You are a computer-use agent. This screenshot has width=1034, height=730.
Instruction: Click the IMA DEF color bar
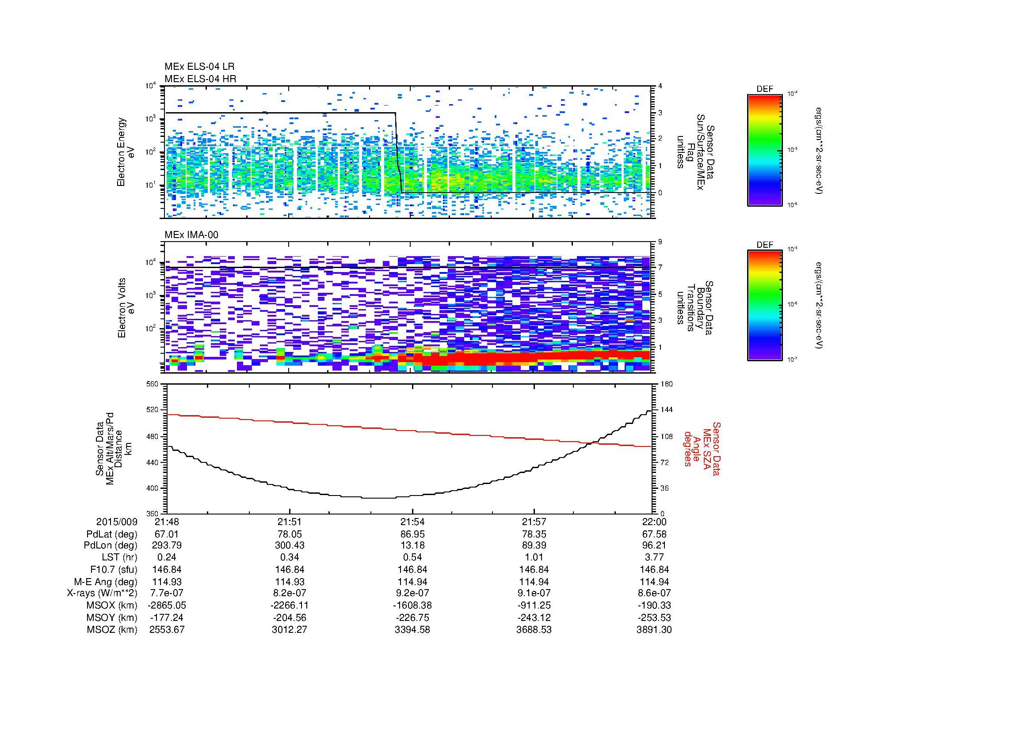click(x=764, y=306)
